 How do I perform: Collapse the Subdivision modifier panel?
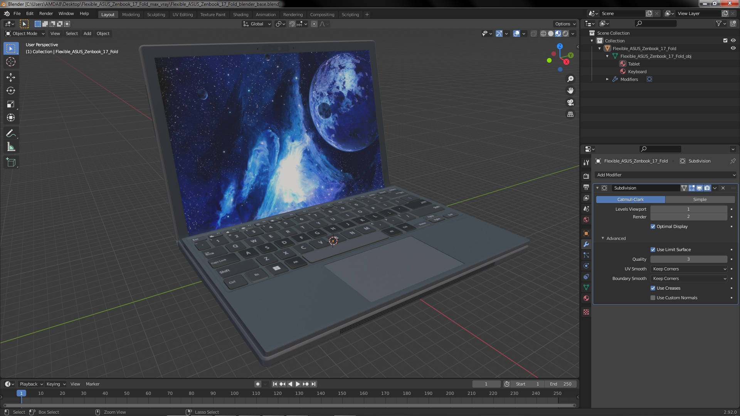[x=597, y=188]
